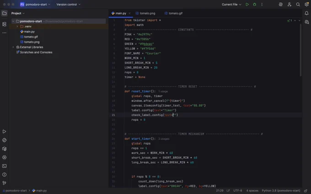Open the Git tool window
Viewport: 311px width, 194px height.
point(5,183)
